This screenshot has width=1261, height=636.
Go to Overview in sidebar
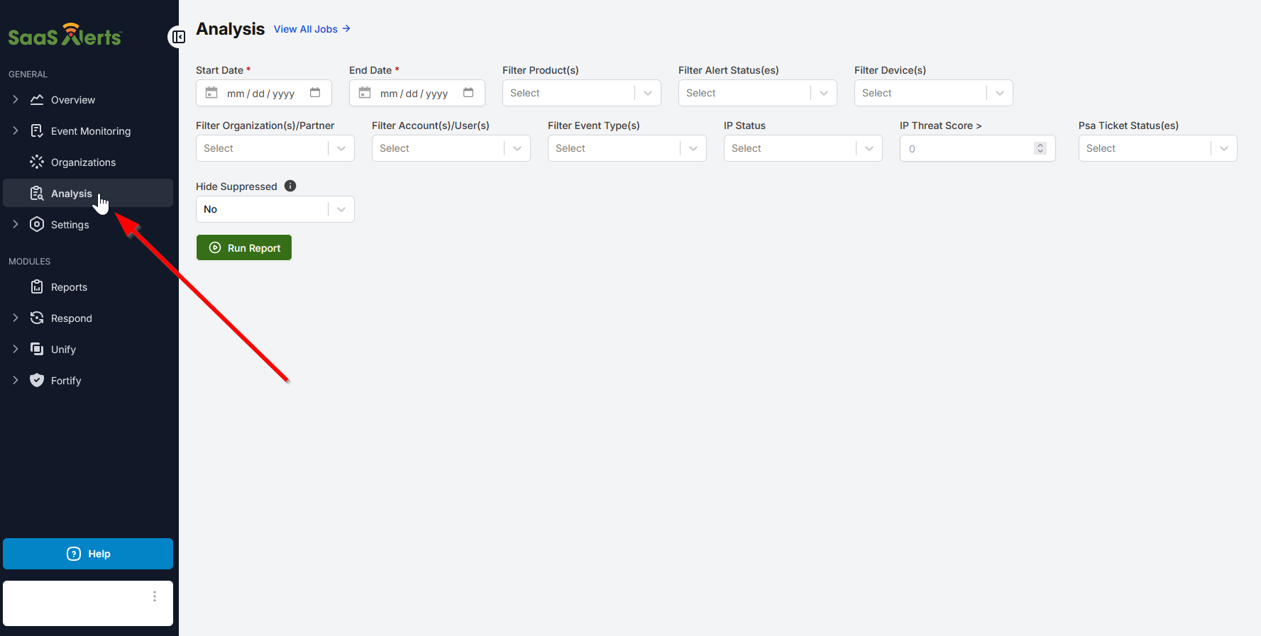click(88, 100)
